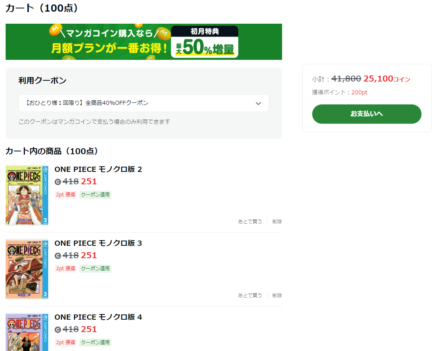Click クーポン適用 tag on ONE PIECE 4
The height and width of the screenshot is (351, 444).
(x=95, y=343)
